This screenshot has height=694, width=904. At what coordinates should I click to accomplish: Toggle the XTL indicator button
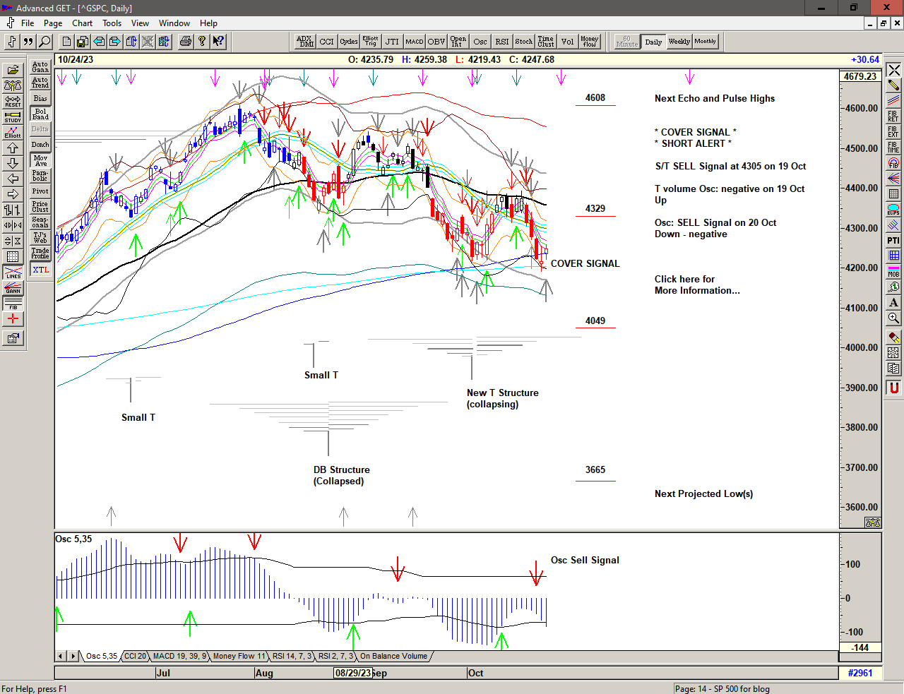[40, 270]
